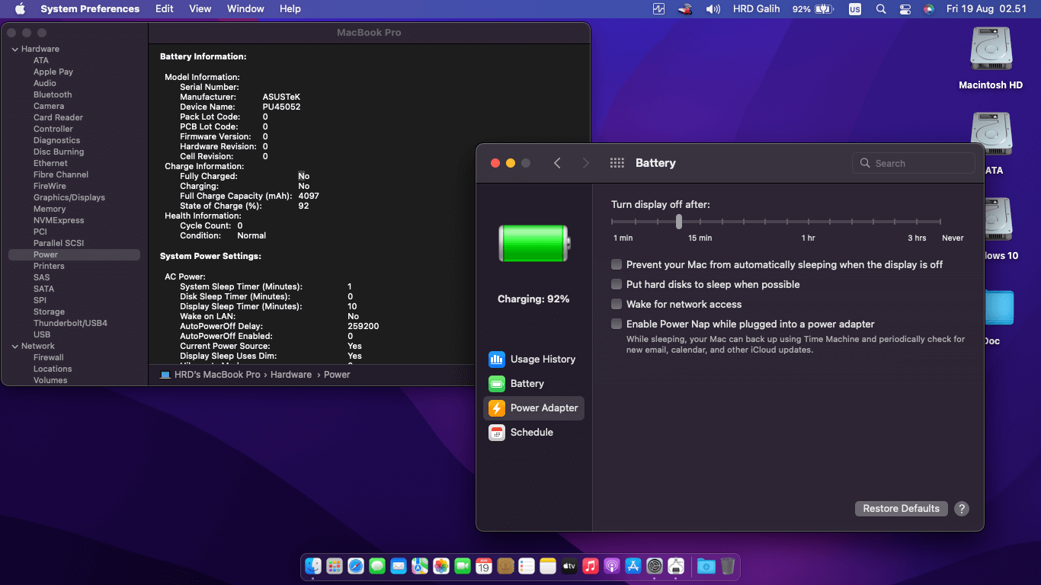Enable Power Nap while plugged in
This screenshot has height=585, width=1041.
[617, 324]
